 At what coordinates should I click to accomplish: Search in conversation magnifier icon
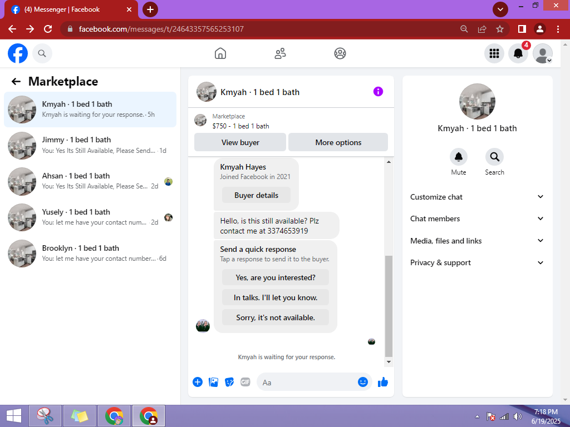494,157
